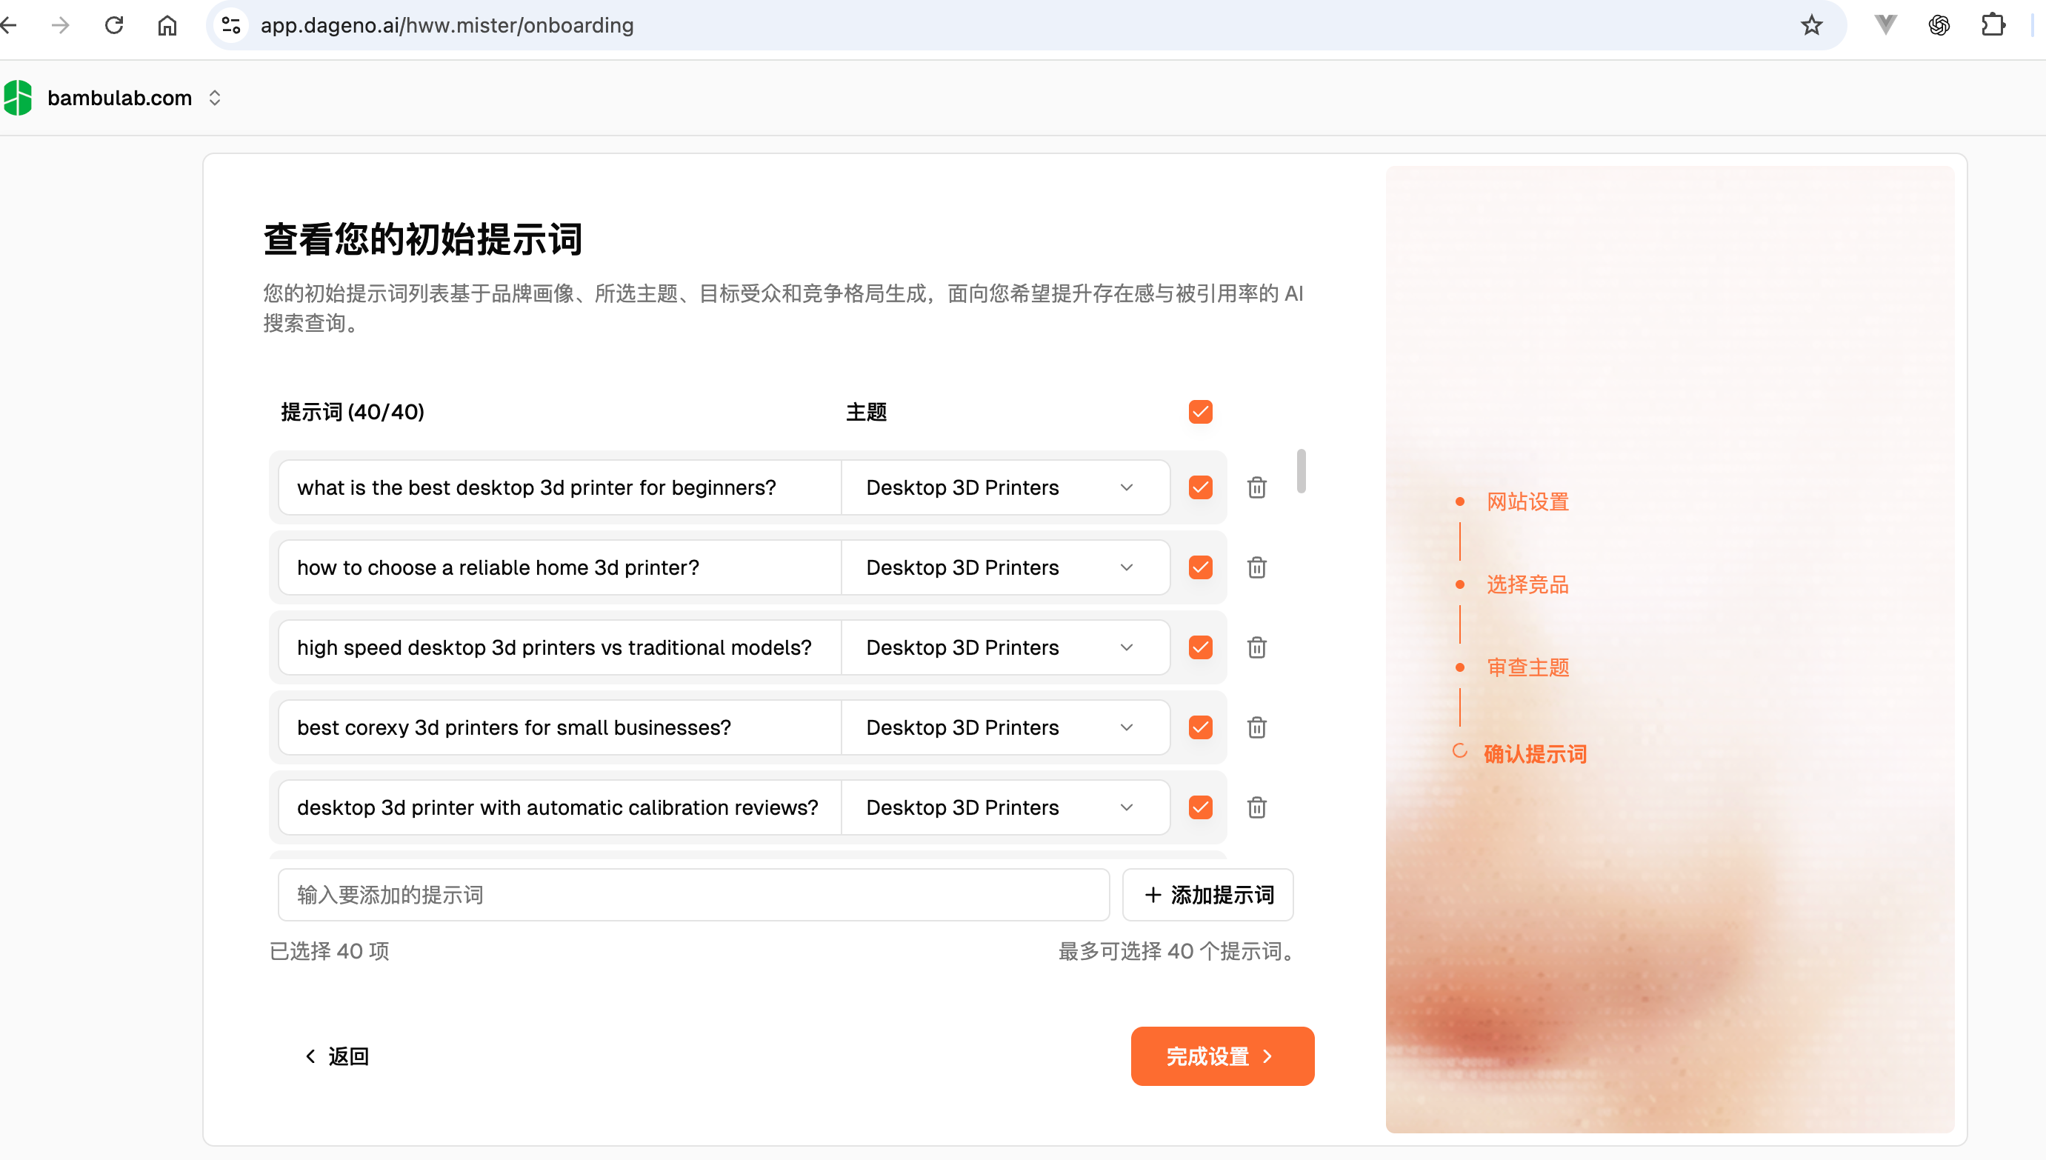Click the 返回 back button

337,1056
